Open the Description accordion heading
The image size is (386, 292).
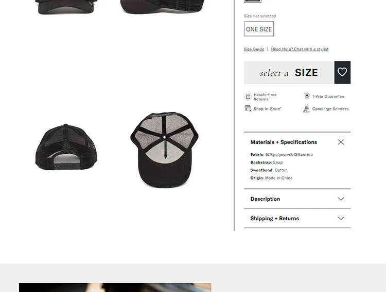[265, 199]
